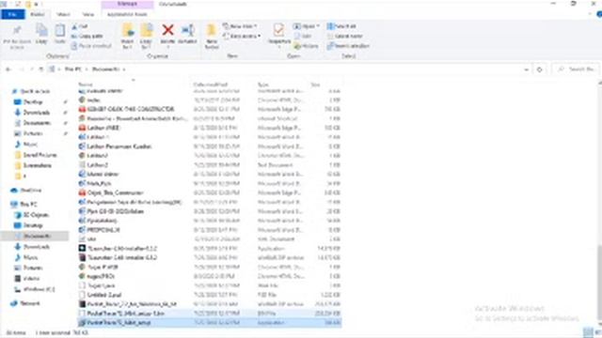The height and width of the screenshot is (338, 602).
Task: Click the search box
Action: 577,69
